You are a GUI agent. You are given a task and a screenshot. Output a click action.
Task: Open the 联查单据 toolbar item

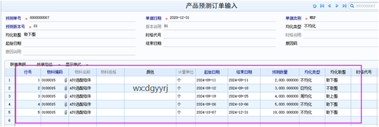tap(18, 64)
